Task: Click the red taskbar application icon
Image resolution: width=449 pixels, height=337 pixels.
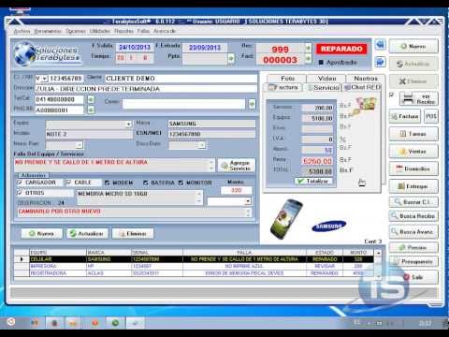Action: (95, 323)
